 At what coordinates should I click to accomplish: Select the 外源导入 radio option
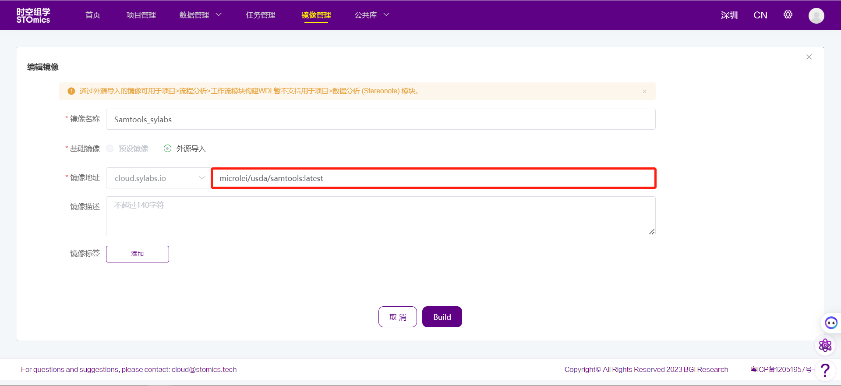point(168,149)
